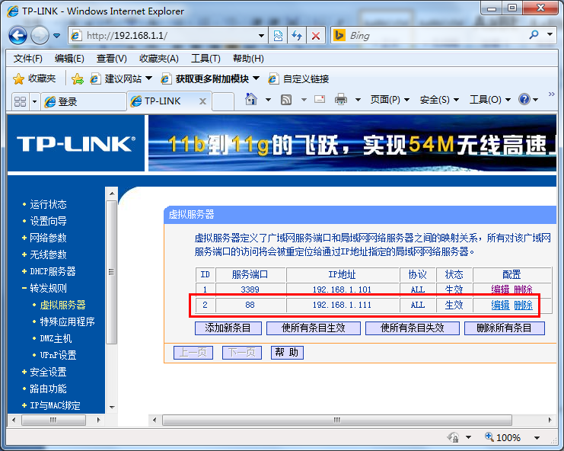Open the Home page icon in command bar

tap(250, 100)
